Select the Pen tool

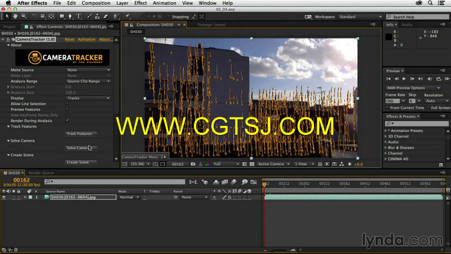click(x=70, y=16)
